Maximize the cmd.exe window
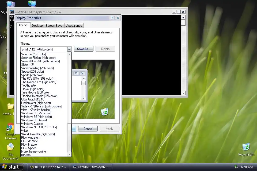 [178, 12]
